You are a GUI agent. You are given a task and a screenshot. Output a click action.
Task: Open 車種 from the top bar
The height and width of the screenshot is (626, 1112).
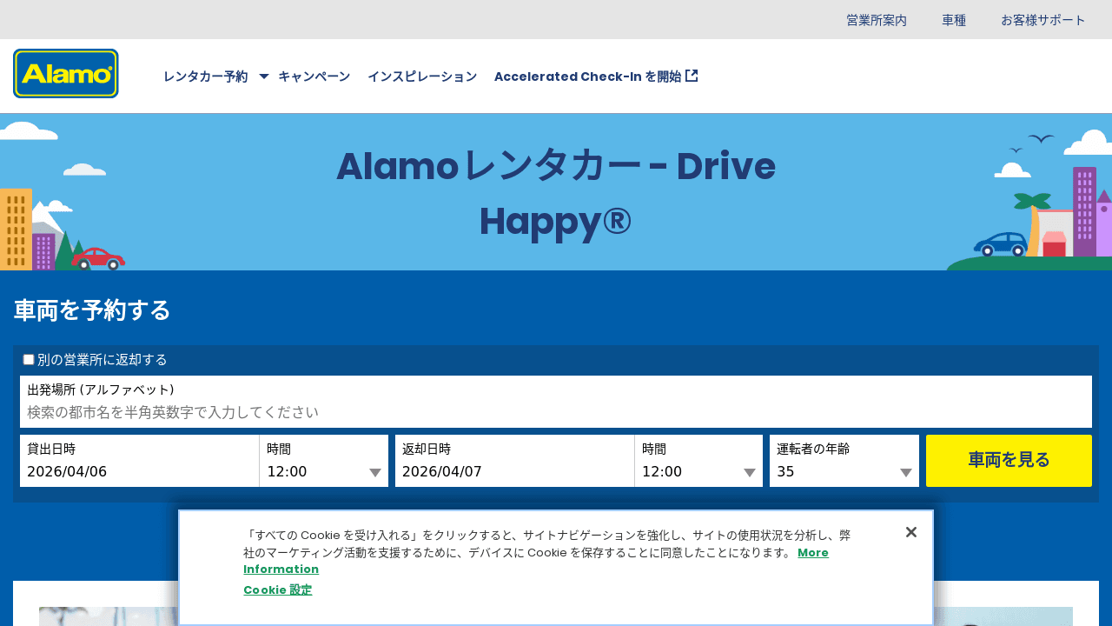(x=954, y=19)
